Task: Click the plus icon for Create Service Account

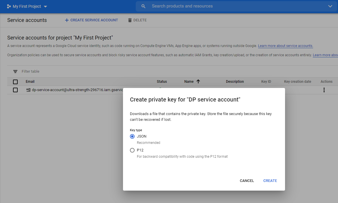Action: 67,20
